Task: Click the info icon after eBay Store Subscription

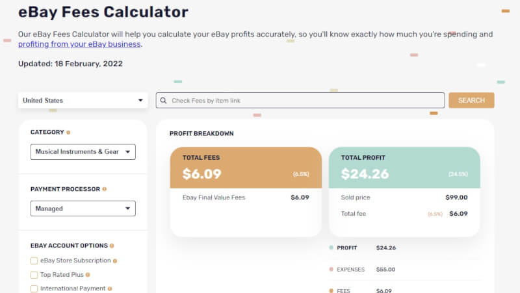Action: tap(115, 261)
